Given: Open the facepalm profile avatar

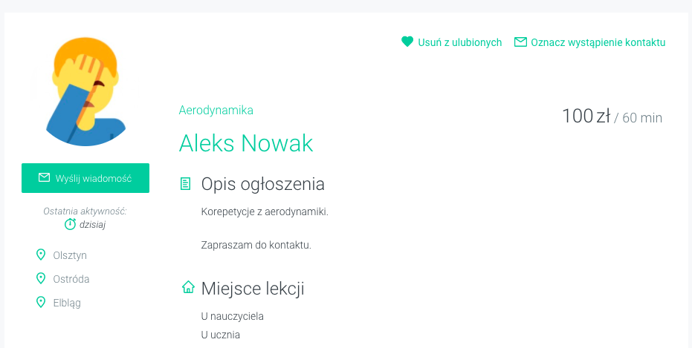Looking at the screenshot, I should (85, 91).
